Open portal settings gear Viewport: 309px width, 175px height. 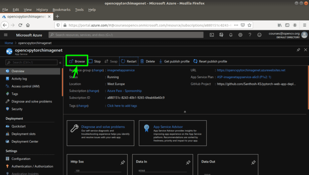coord(240,35)
